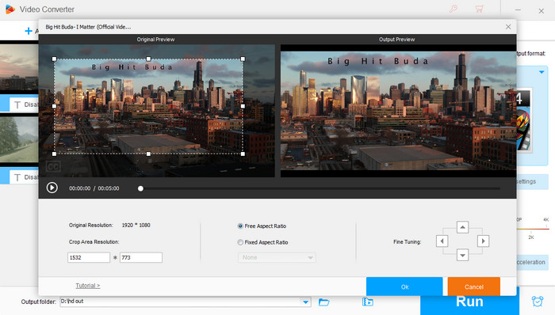
Task: Close the crop dialog window
Action: (x=508, y=27)
